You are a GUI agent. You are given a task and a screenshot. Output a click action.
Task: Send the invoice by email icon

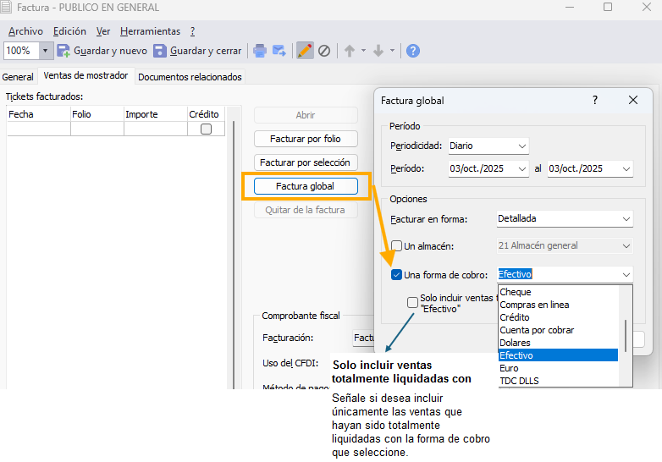click(279, 51)
